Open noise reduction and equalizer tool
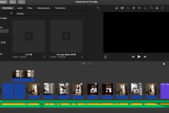Viewport: 169px width, 113px height. tap(145, 8)
